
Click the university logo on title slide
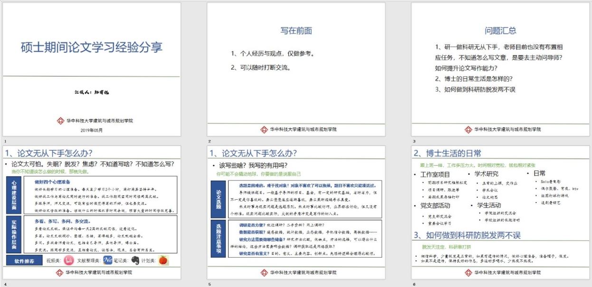pyautogui.click(x=60, y=121)
